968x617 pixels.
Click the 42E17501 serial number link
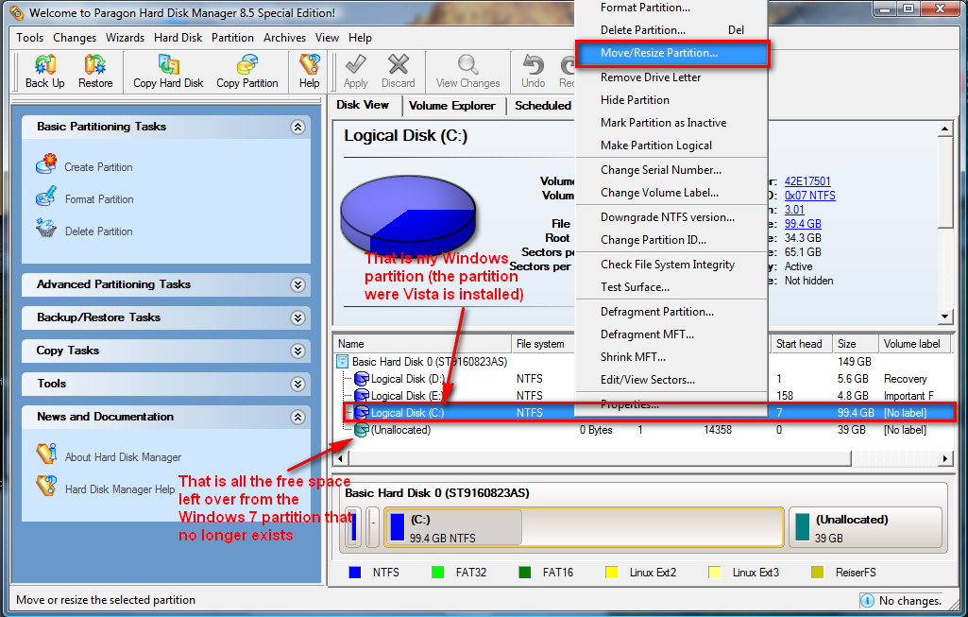(x=807, y=181)
